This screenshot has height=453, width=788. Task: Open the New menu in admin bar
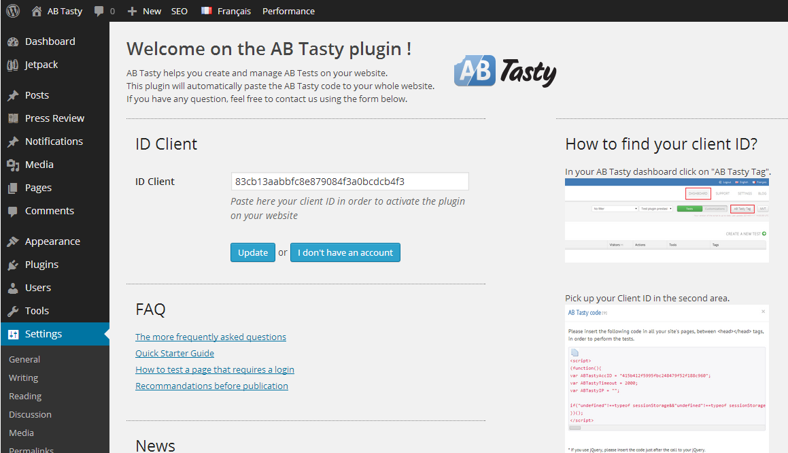[152, 11]
